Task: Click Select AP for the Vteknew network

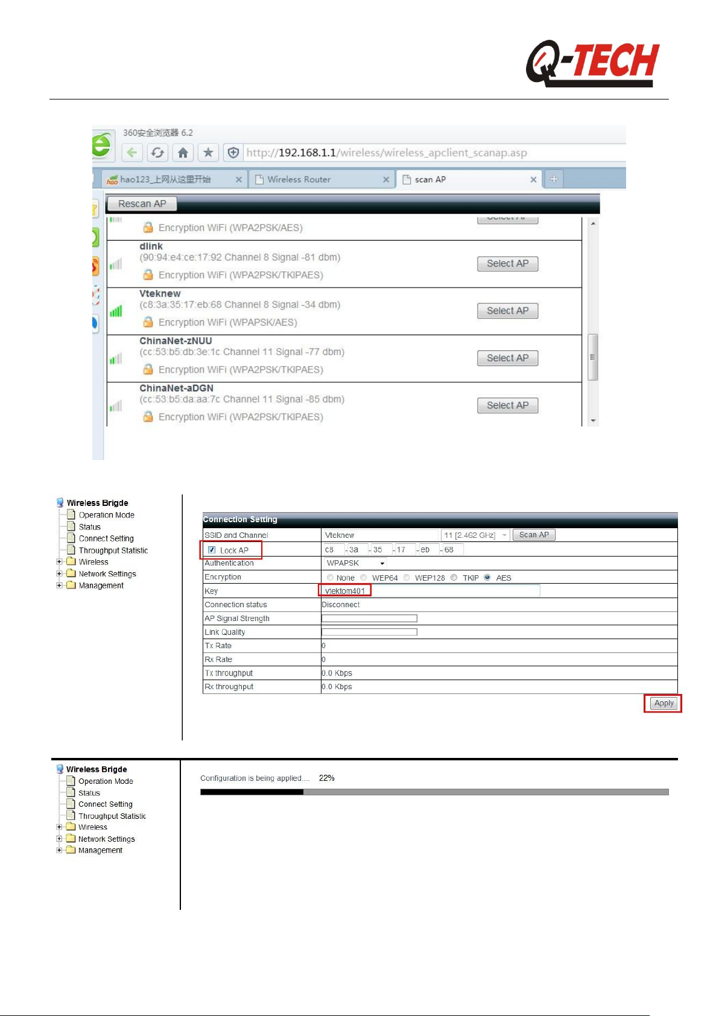Action: pyautogui.click(x=508, y=311)
